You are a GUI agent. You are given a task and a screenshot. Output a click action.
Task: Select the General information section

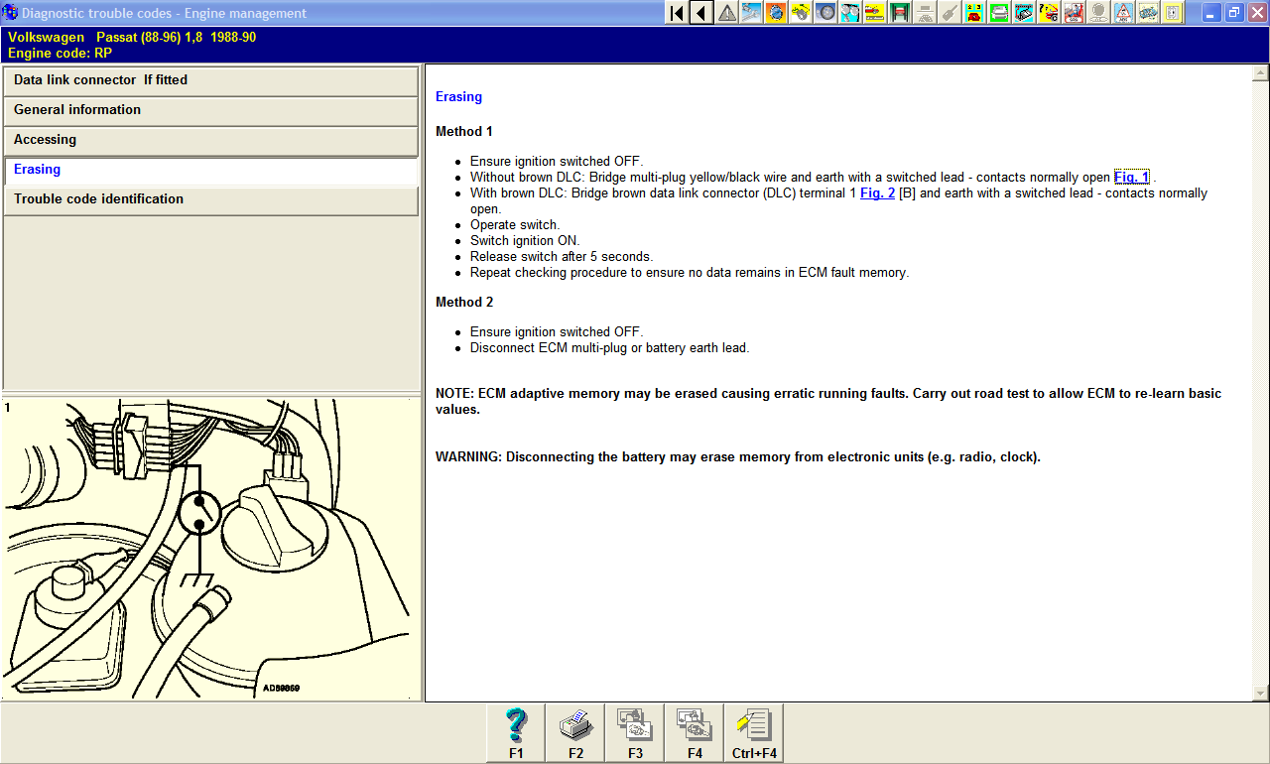210,110
